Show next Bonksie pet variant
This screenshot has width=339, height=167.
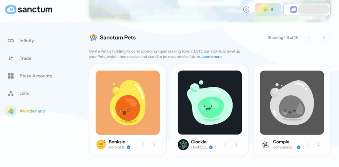click(x=154, y=145)
